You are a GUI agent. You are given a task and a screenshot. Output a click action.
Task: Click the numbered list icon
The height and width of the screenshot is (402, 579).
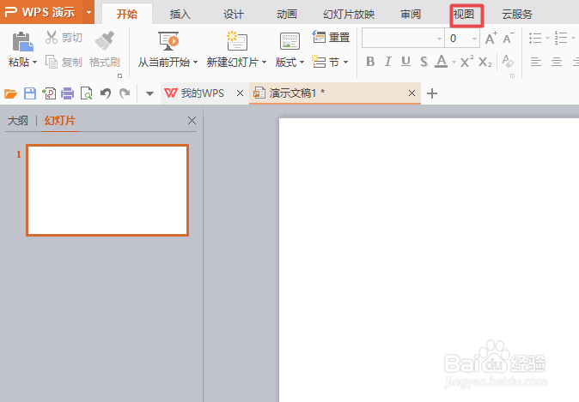coord(561,38)
